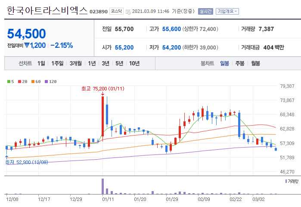This screenshot has width=301, height=207.
Task: Click the tall red candle on 01/11
Action: point(102,116)
